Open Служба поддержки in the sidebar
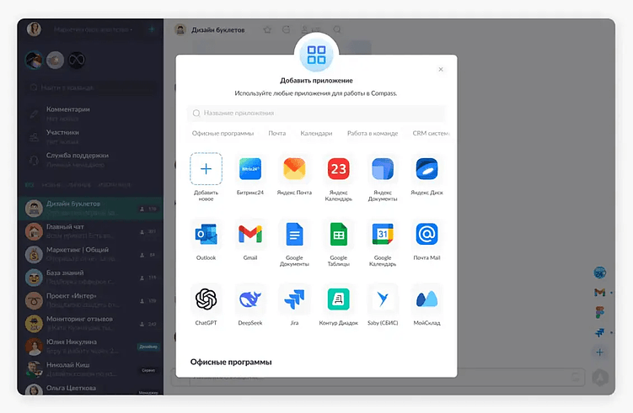 (91, 160)
